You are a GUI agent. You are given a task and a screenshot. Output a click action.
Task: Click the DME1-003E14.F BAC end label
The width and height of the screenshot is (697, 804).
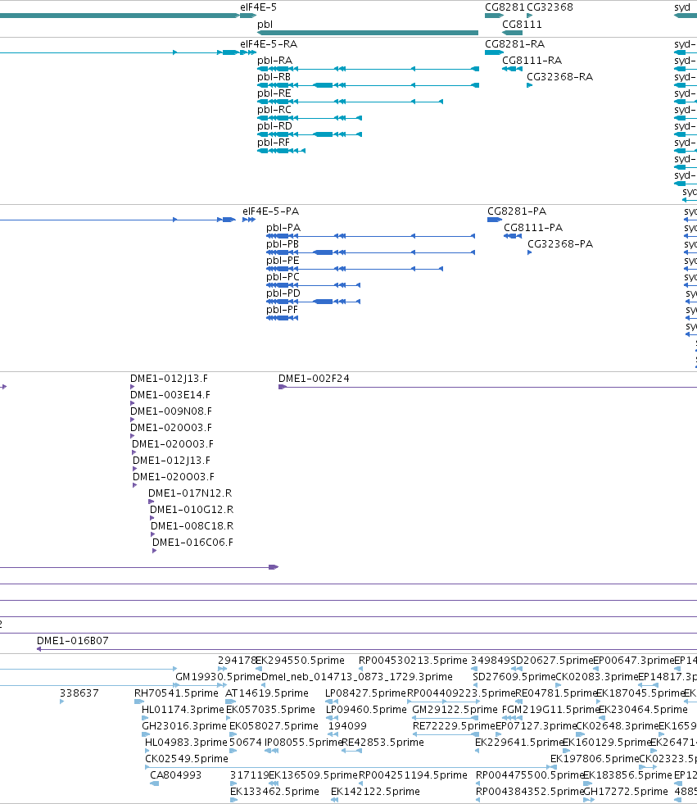click(170, 395)
